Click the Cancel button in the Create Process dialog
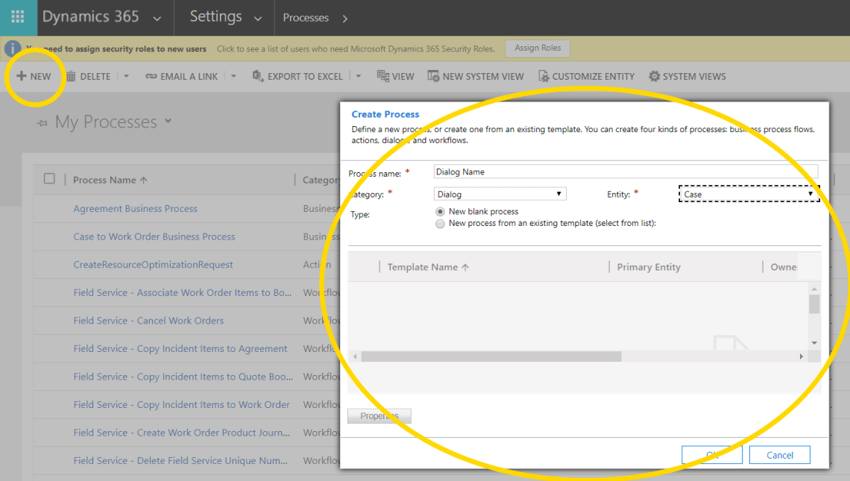The height and width of the screenshot is (481, 850). [779, 454]
